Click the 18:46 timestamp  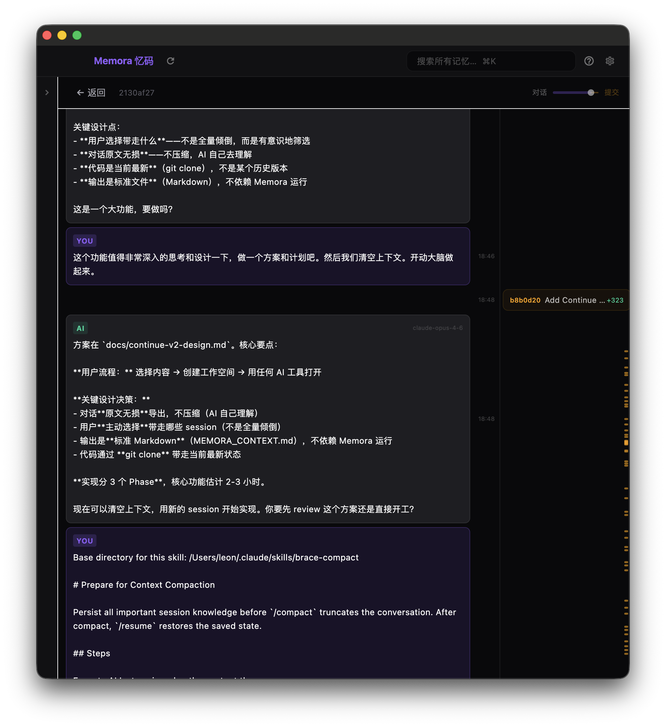point(486,256)
